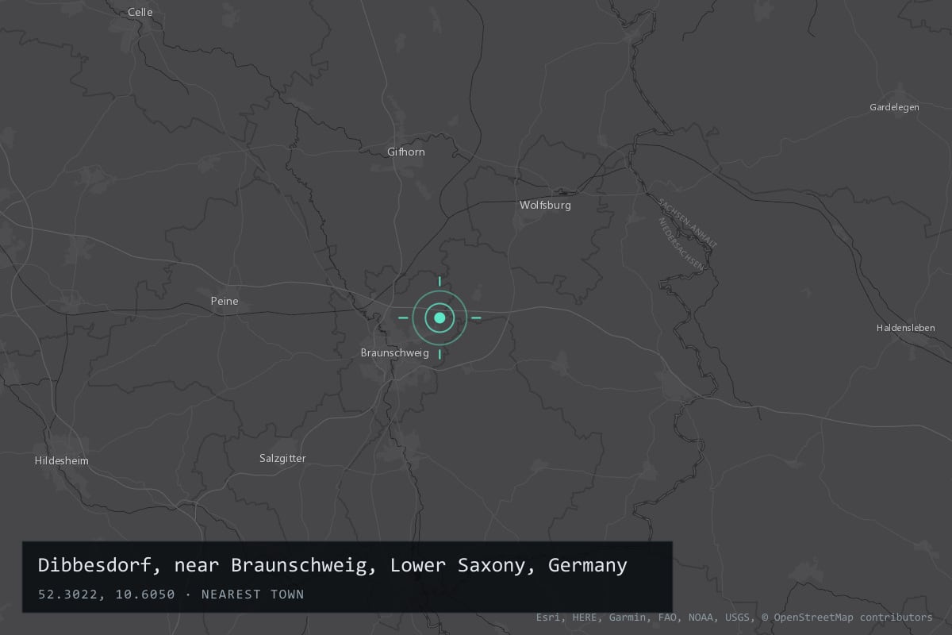This screenshot has width=952, height=635.
Task: Select the Haldensleben town label
Action: tap(906, 327)
